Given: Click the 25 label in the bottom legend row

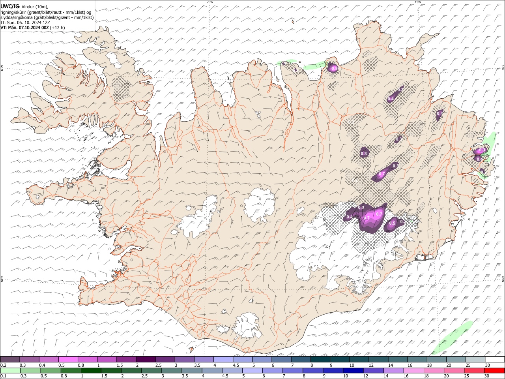Looking at the screenshot, I should [x=467, y=376].
